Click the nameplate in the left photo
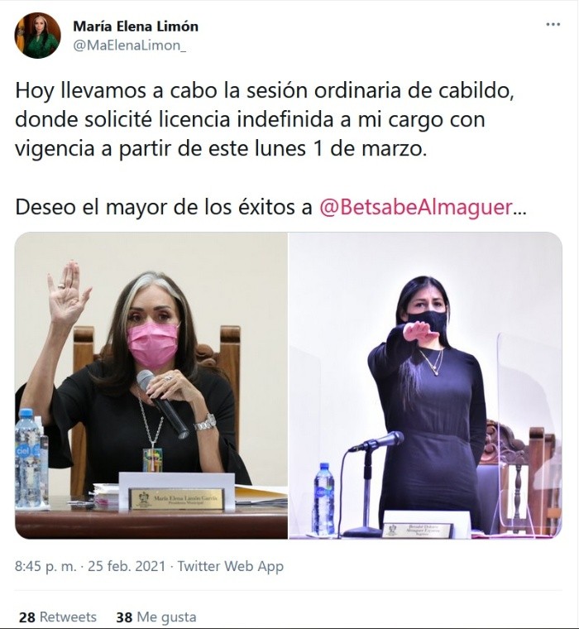 [x=176, y=499]
